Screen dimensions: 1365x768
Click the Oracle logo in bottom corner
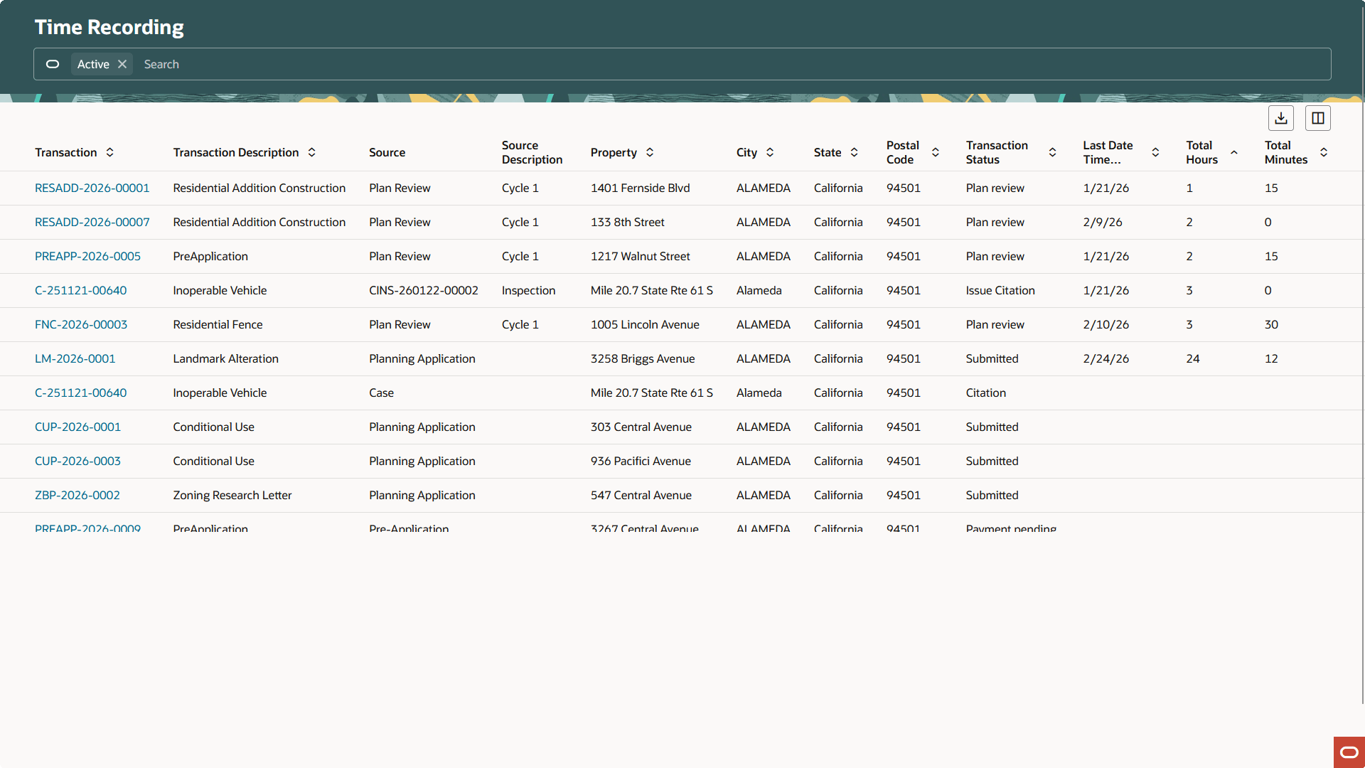[x=1348, y=752]
